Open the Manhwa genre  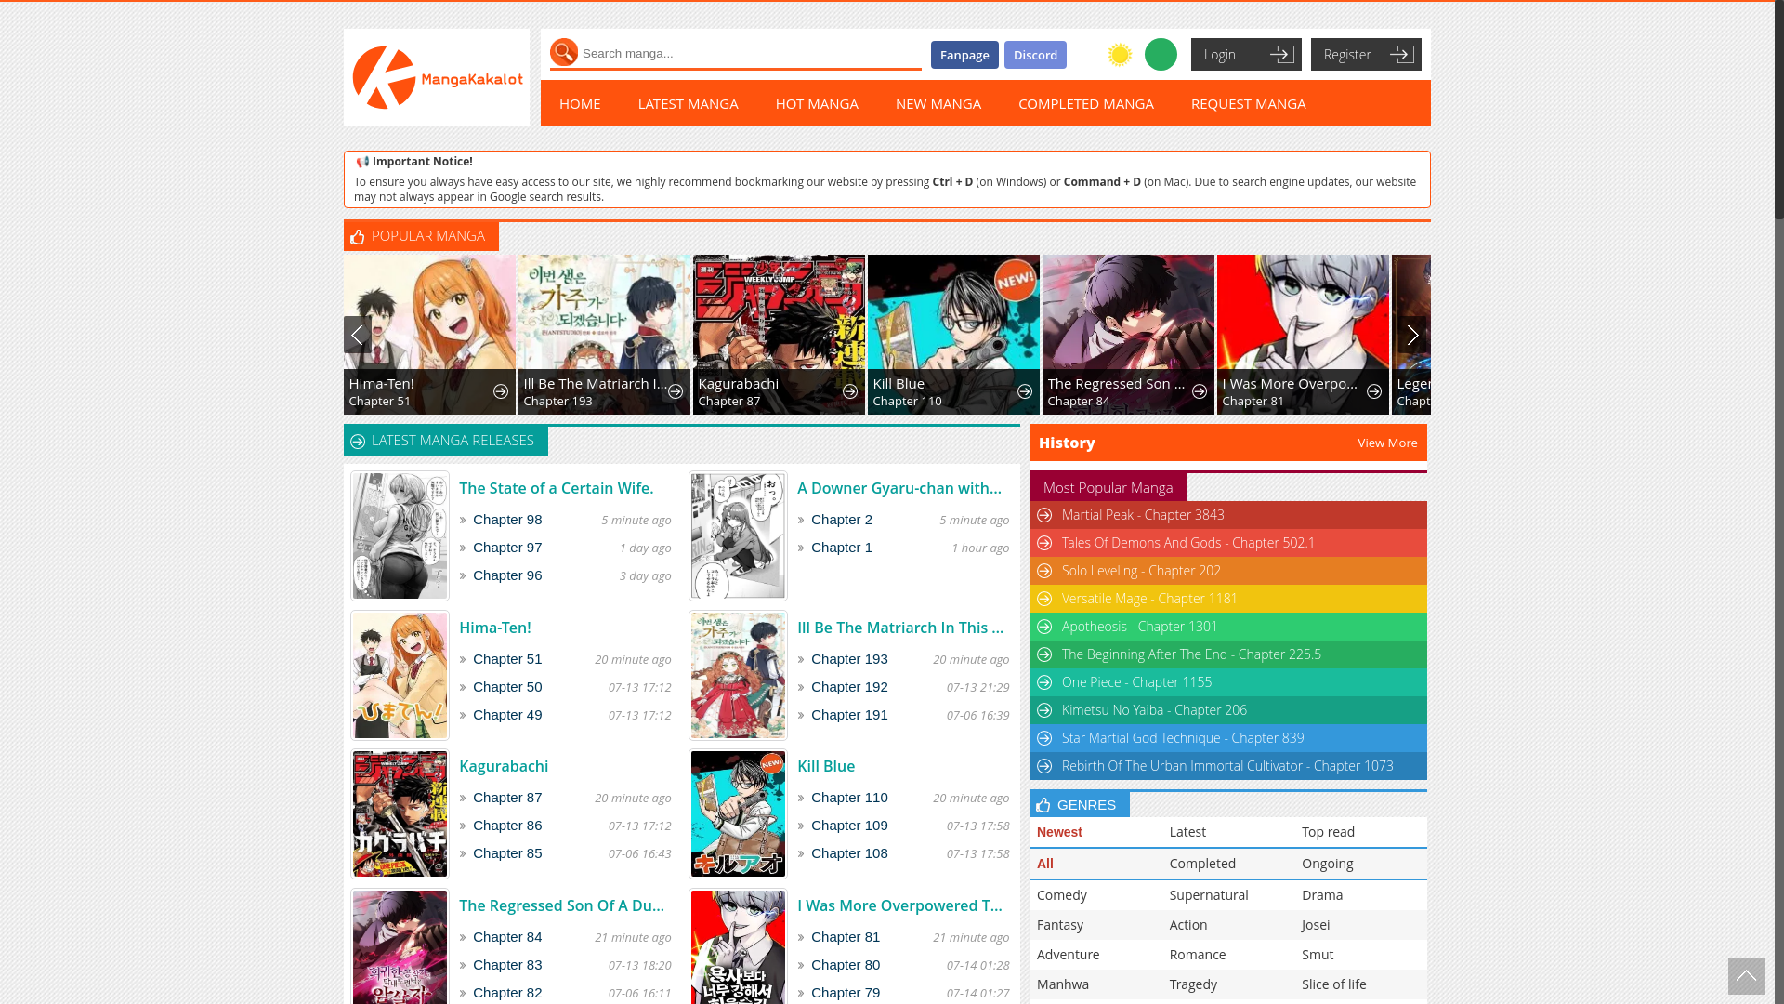(1063, 984)
